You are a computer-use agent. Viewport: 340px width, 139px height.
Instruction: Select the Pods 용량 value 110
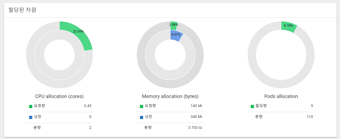click(310, 117)
